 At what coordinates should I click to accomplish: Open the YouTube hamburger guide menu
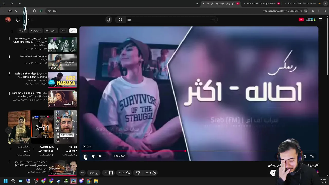point(320,20)
